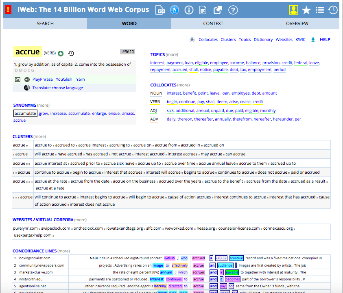Click the boxed accumulate synonym

point(25,113)
